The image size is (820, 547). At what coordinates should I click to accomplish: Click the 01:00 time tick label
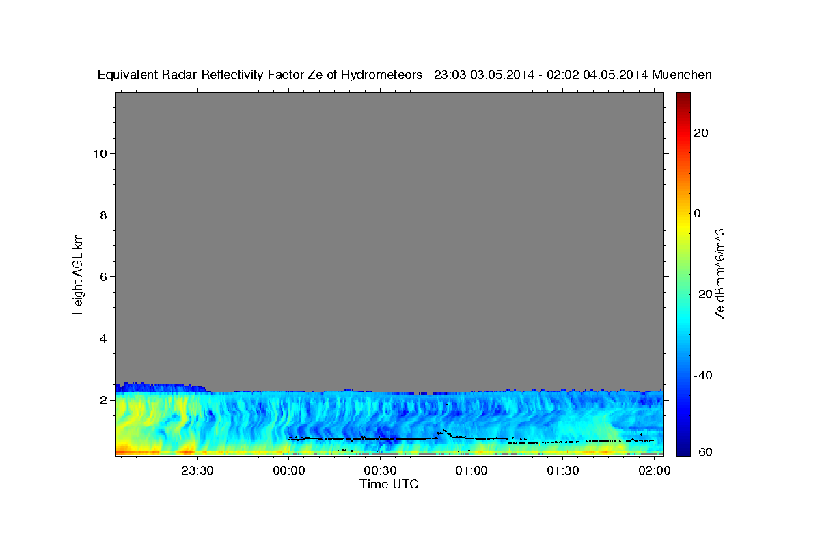coord(471,471)
